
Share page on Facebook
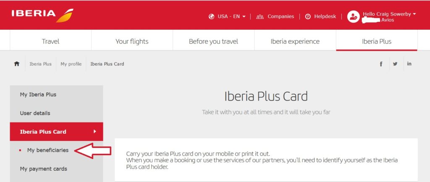pyautogui.click(x=381, y=64)
